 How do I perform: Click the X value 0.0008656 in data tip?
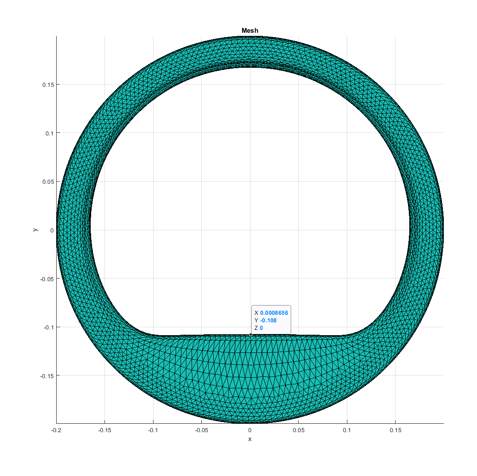coord(274,313)
